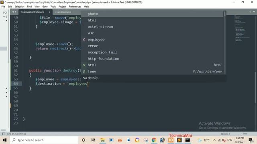Image resolution: width=257 pixels, height=144 pixels.
Task: Click the 32°C weather widget
Action: 204,140
